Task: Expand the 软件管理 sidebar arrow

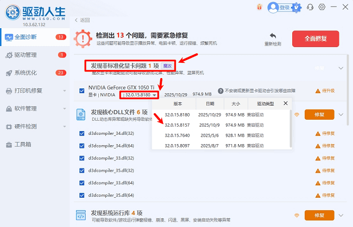Action: [x=65, y=109]
